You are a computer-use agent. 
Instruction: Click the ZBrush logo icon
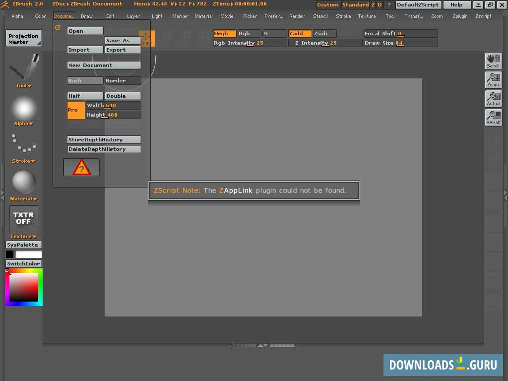tap(5, 4)
